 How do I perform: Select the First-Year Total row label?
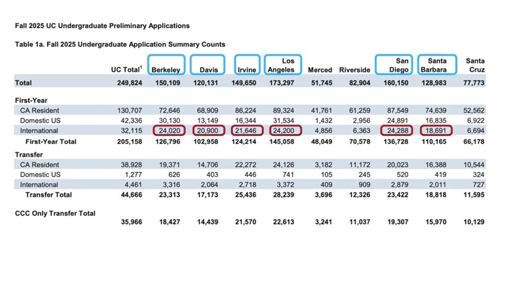[50, 141]
